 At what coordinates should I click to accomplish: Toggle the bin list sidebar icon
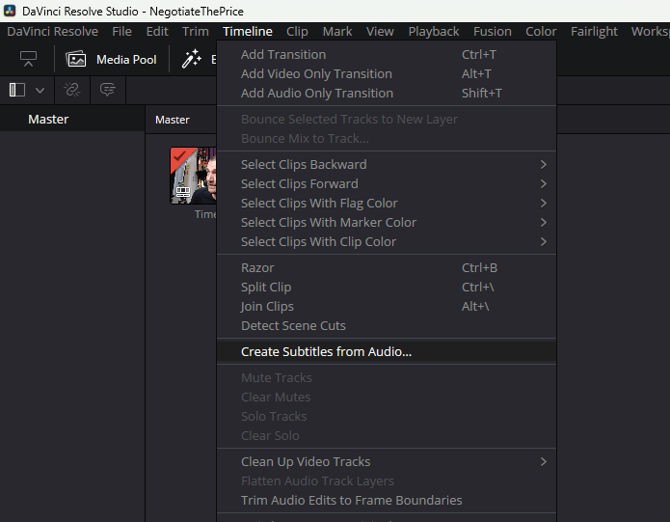point(17,90)
